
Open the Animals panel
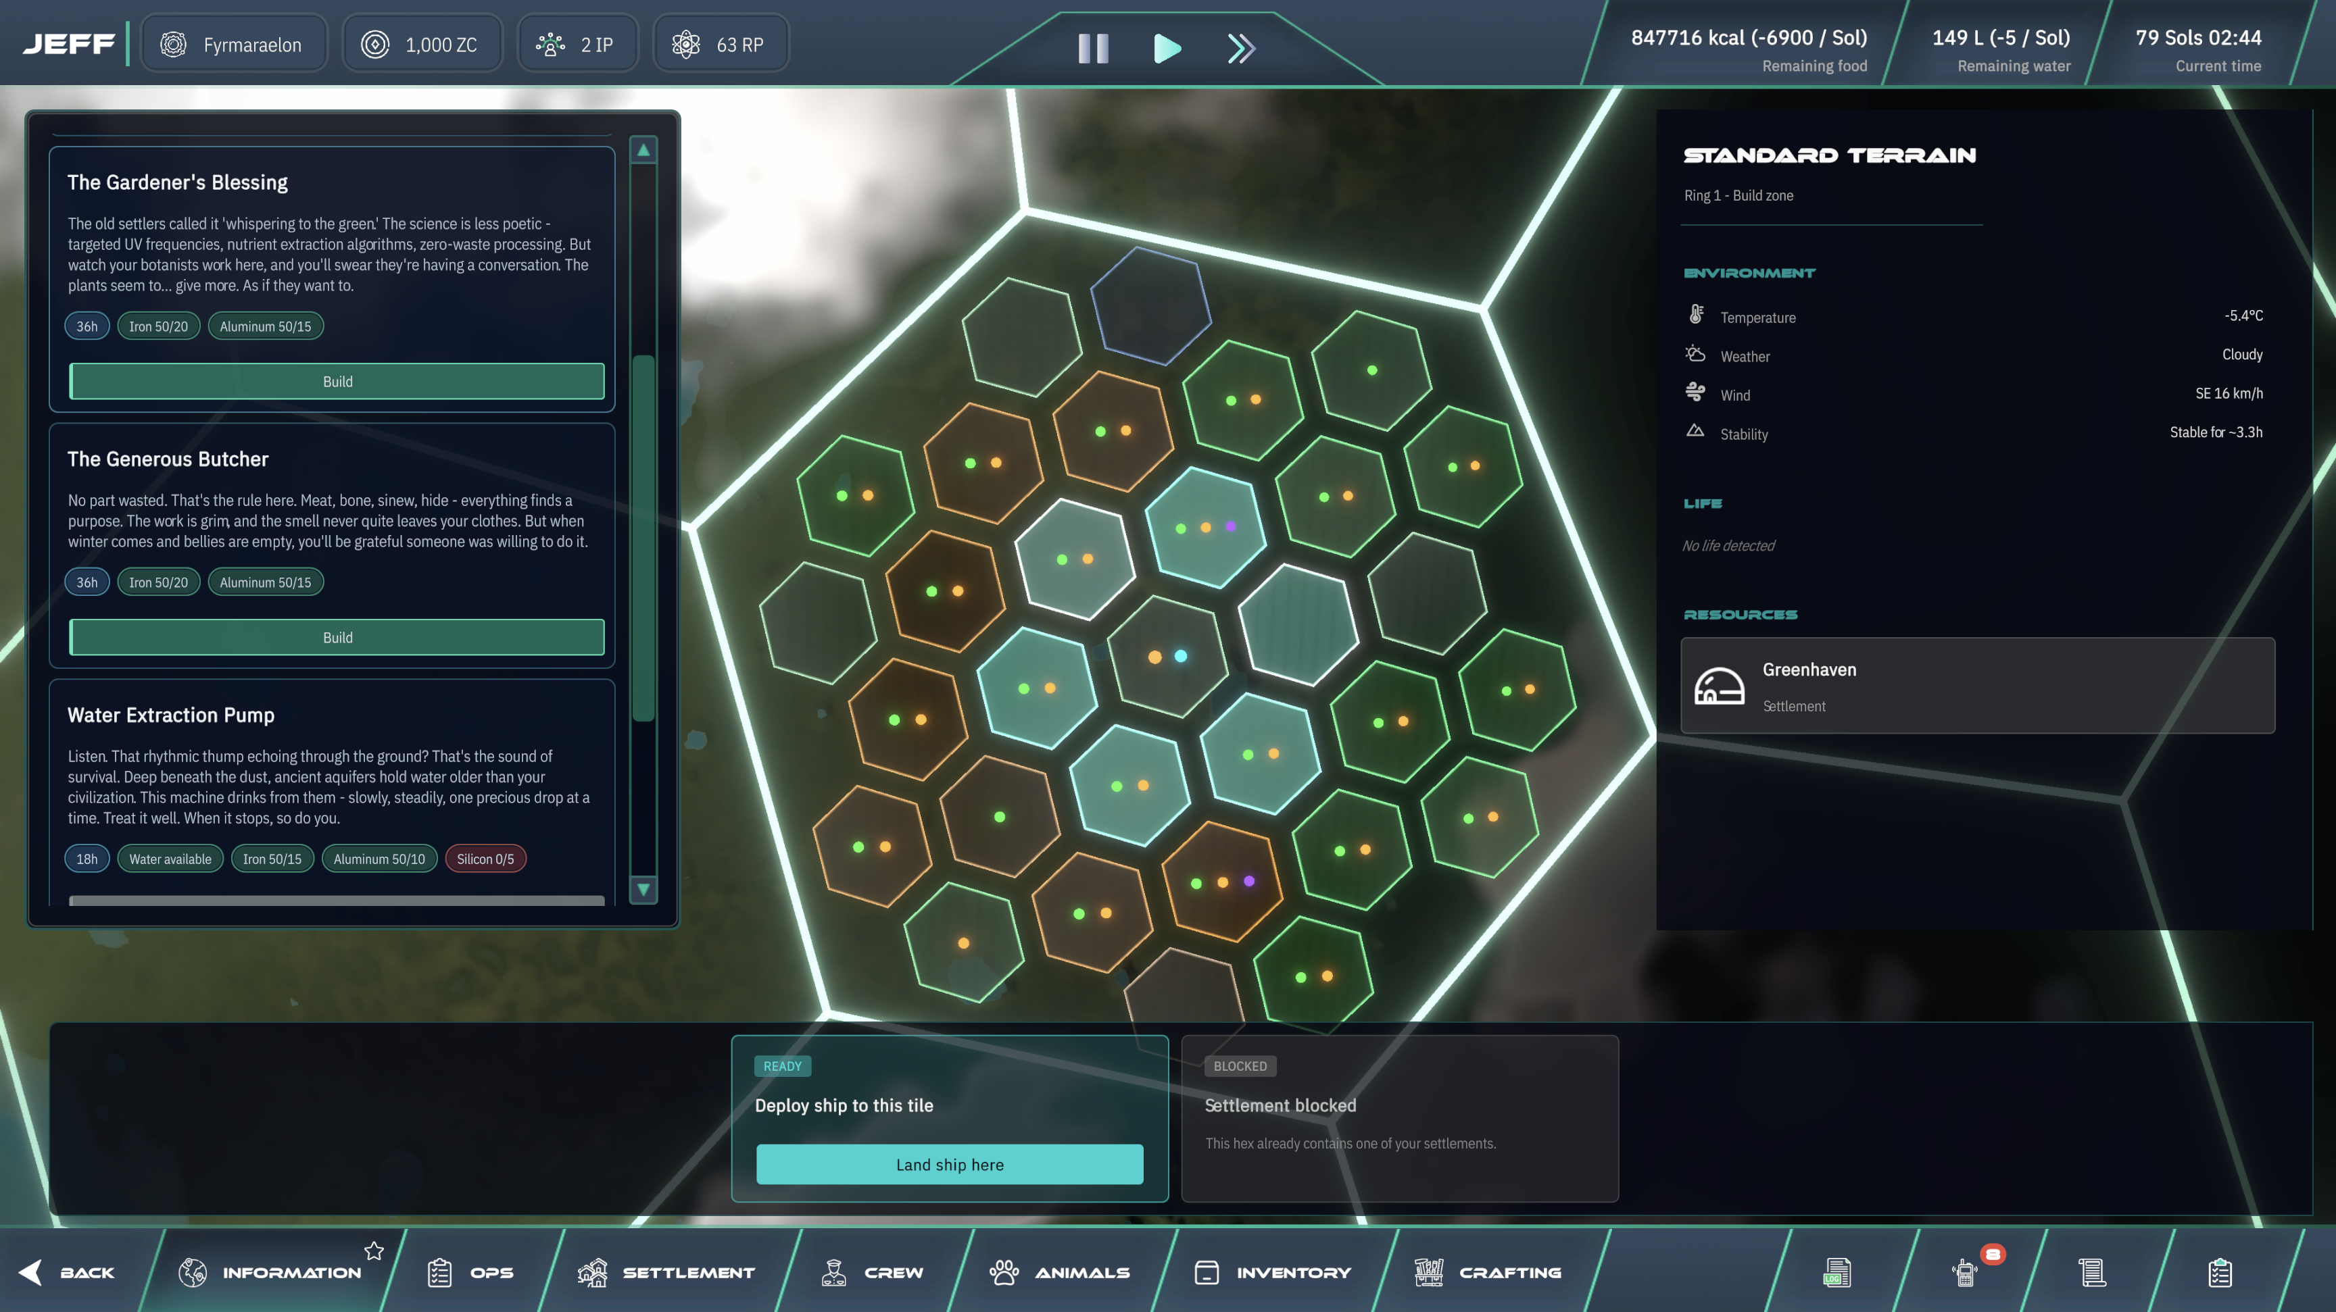click(1061, 1272)
